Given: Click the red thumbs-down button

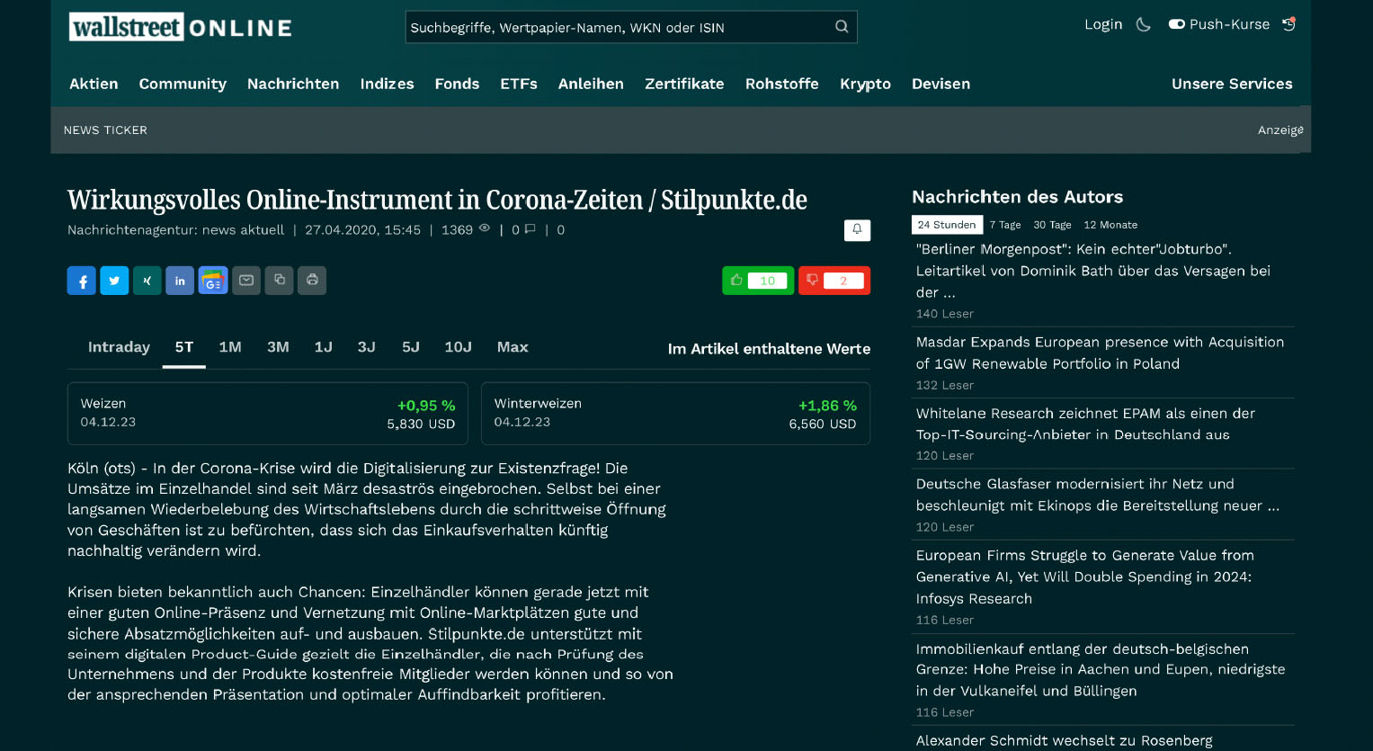Looking at the screenshot, I should coord(834,281).
